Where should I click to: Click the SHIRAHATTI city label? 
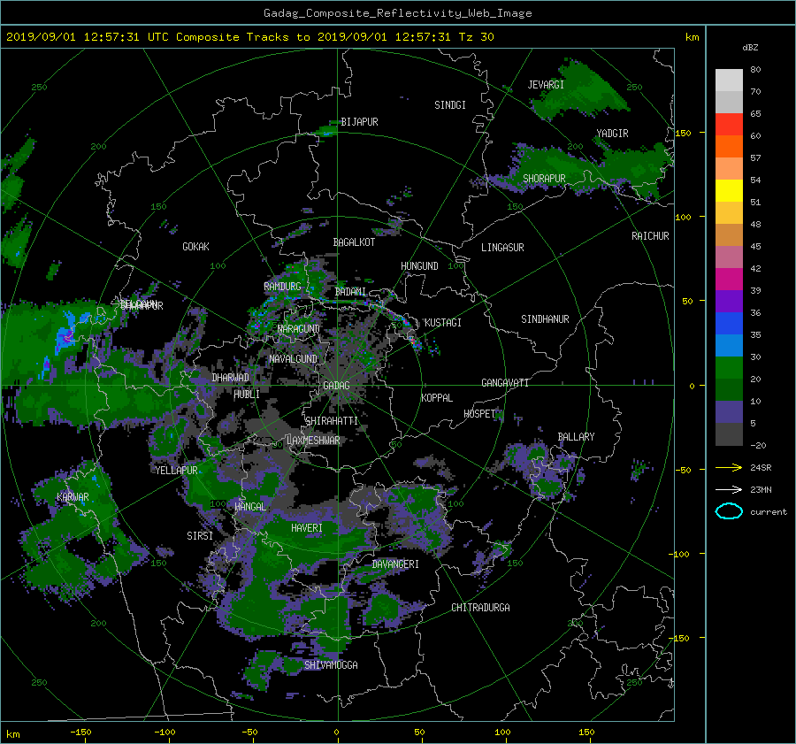(332, 421)
